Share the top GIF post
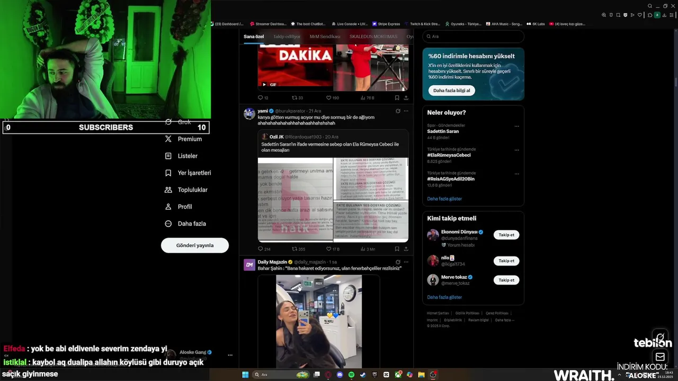This screenshot has width=678, height=381. click(x=406, y=98)
